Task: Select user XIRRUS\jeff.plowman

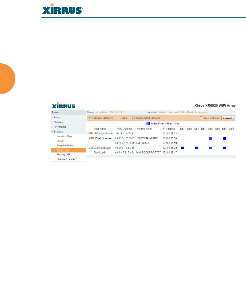Action: 100,138
